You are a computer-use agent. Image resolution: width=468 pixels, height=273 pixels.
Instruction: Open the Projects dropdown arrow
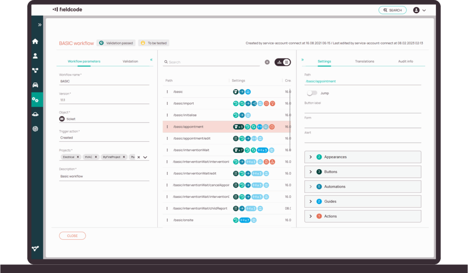pyautogui.click(x=145, y=157)
